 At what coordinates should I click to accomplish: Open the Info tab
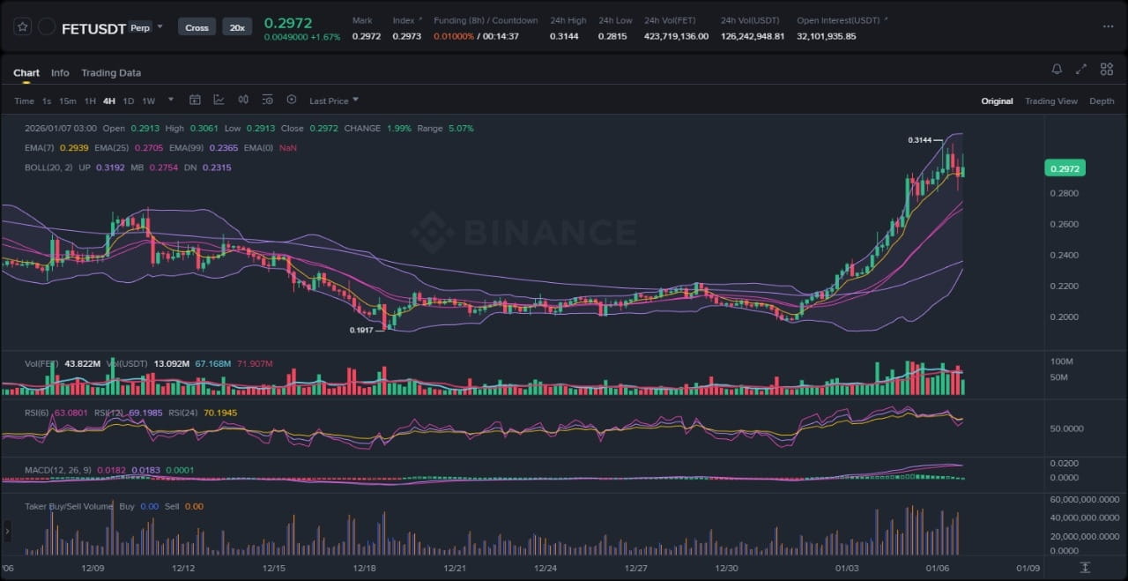[60, 73]
